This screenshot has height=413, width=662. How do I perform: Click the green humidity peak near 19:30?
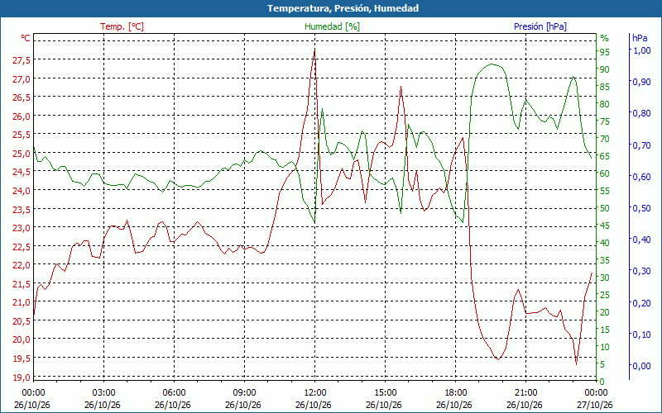pos(492,64)
